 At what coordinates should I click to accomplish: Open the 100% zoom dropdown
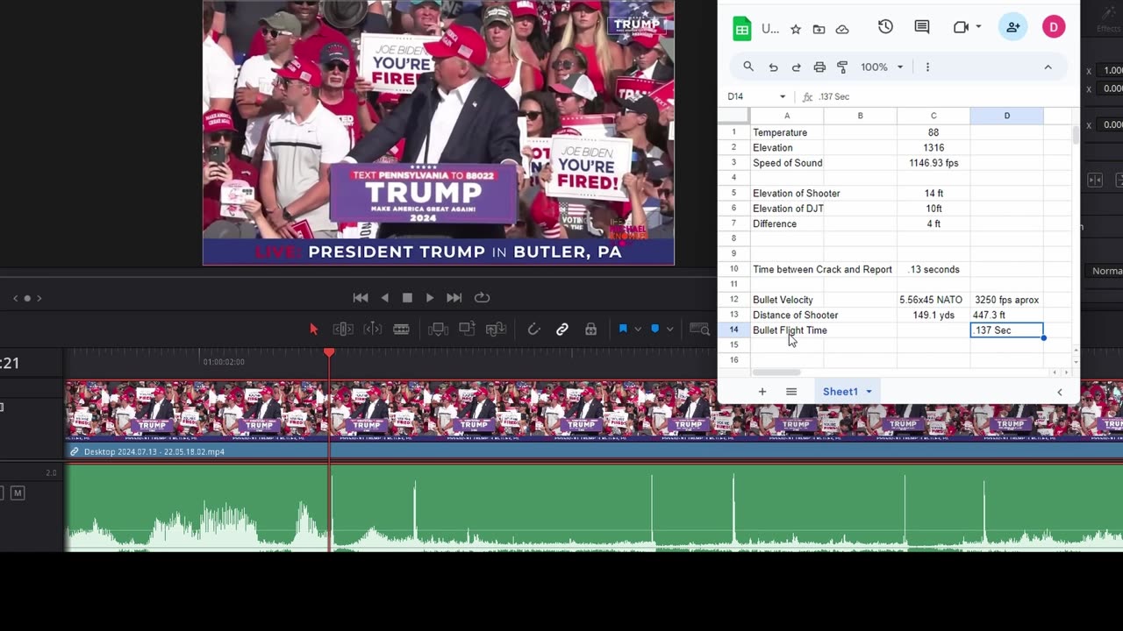point(882,67)
